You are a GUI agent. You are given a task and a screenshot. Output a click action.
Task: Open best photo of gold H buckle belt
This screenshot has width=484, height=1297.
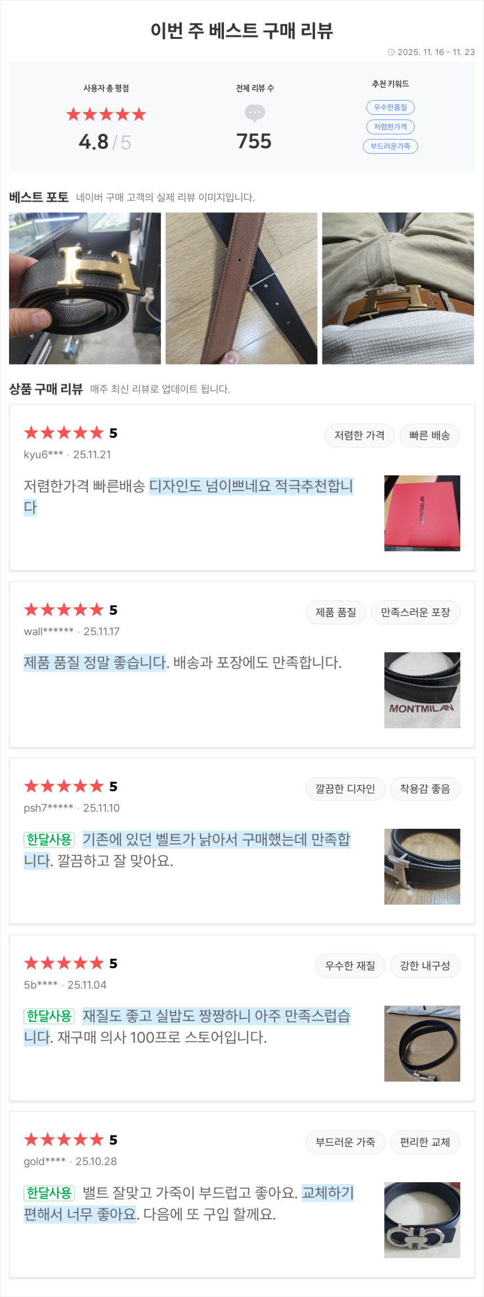[x=85, y=288]
